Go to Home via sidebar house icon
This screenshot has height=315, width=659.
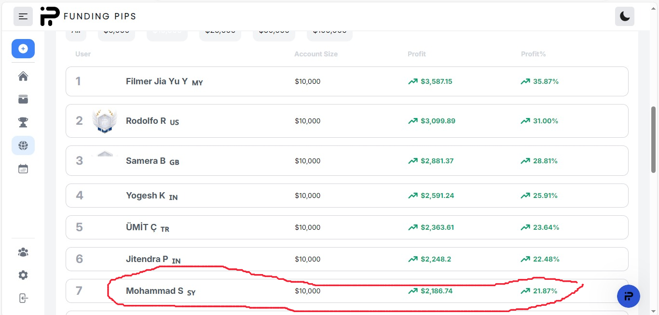point(23,77)
